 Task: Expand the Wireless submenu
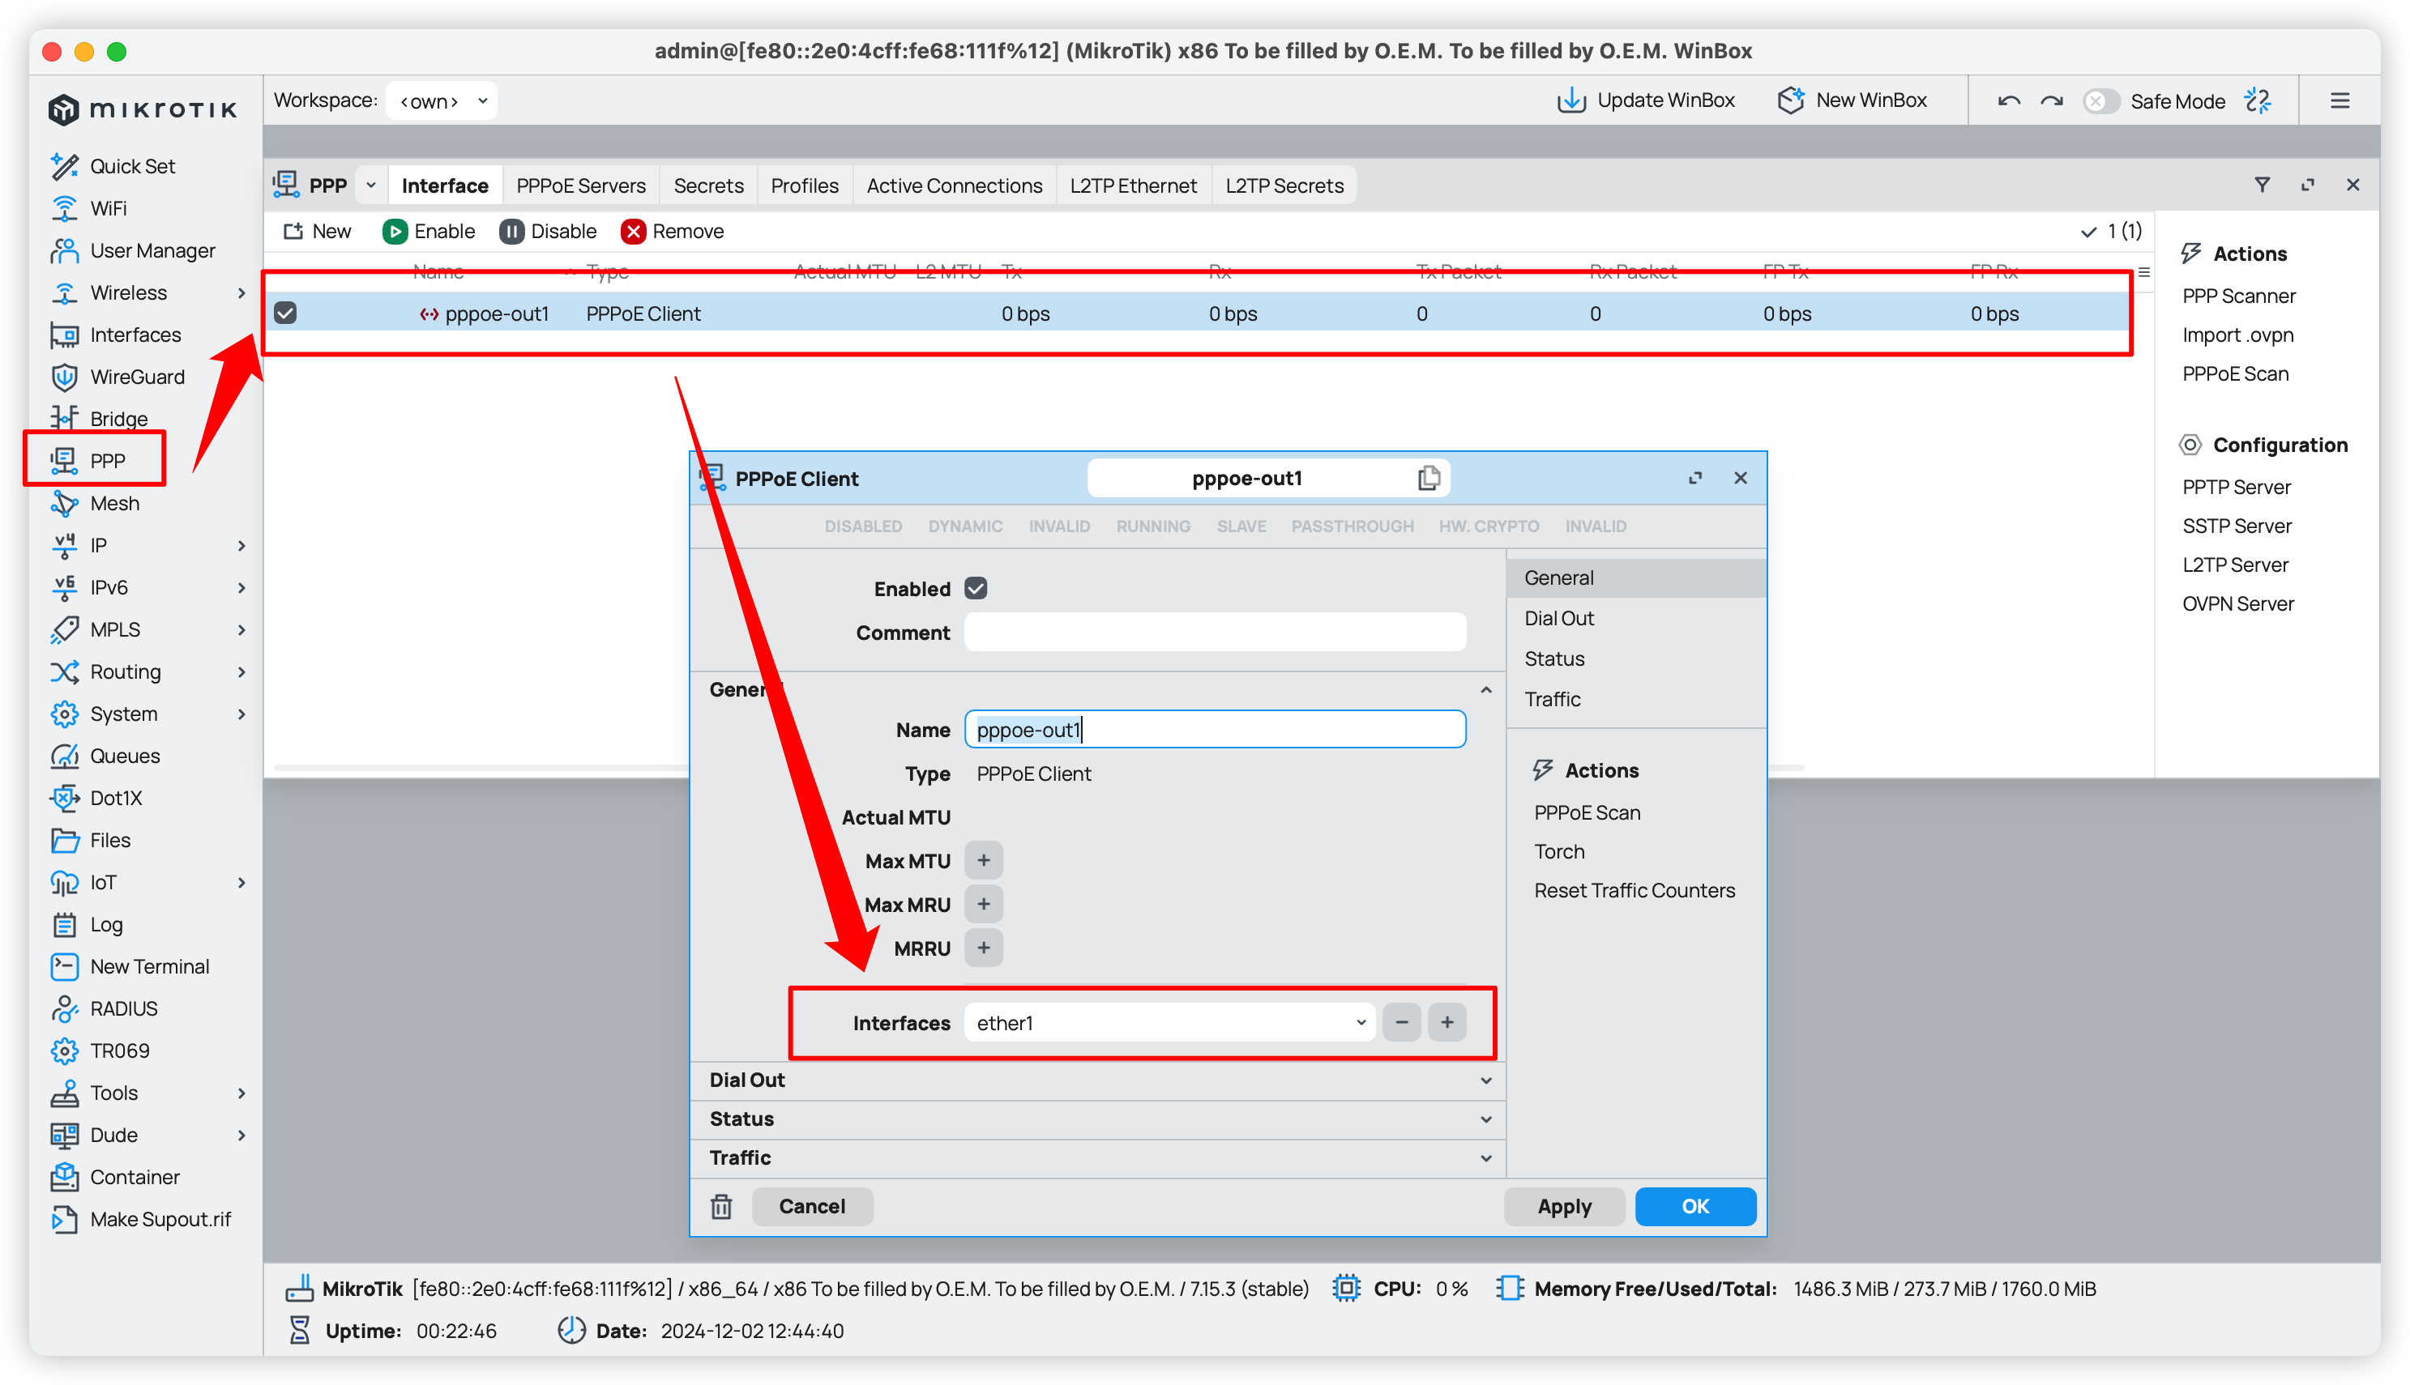click(241, 293)
